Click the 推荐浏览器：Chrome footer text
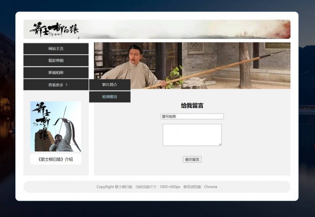Screen dimensions: 315x217 click(x=200, y=187)
